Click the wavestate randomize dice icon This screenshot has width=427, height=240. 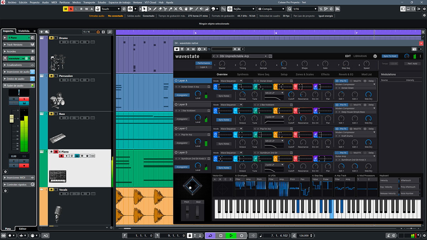point(375,56)
